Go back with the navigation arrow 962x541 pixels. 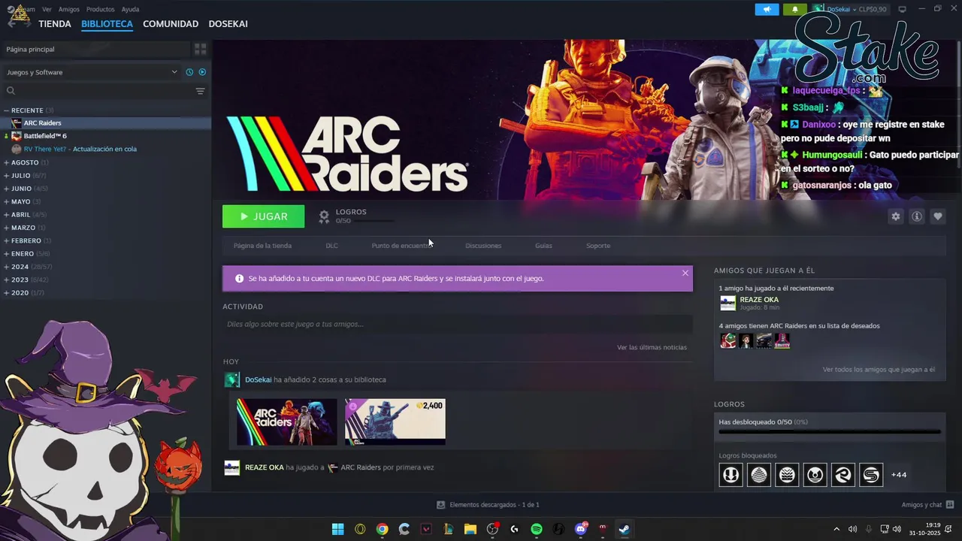12,24
